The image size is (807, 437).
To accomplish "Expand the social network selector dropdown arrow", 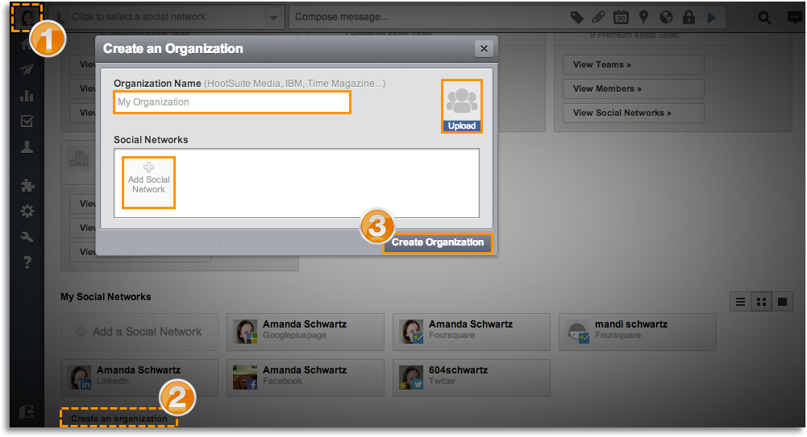I will [274, 18].
